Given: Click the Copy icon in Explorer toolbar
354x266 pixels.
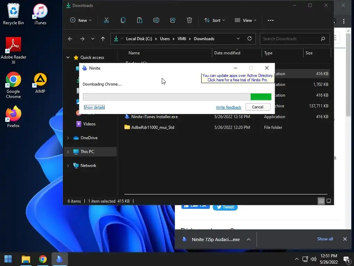Looking at the screenshot, I should click(x=123, y=20).
